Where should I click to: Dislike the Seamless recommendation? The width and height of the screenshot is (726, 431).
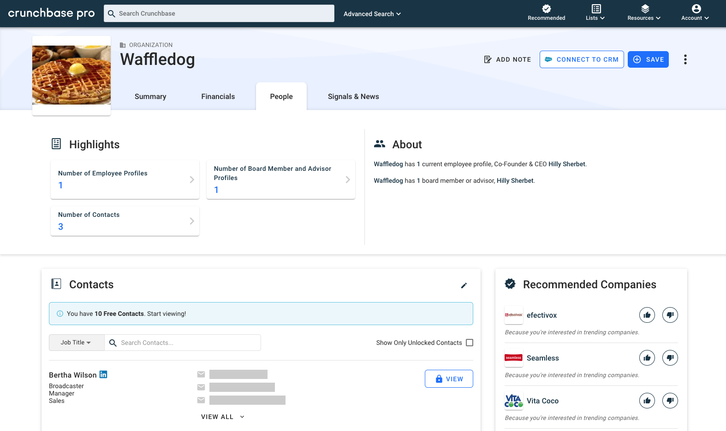670,358
